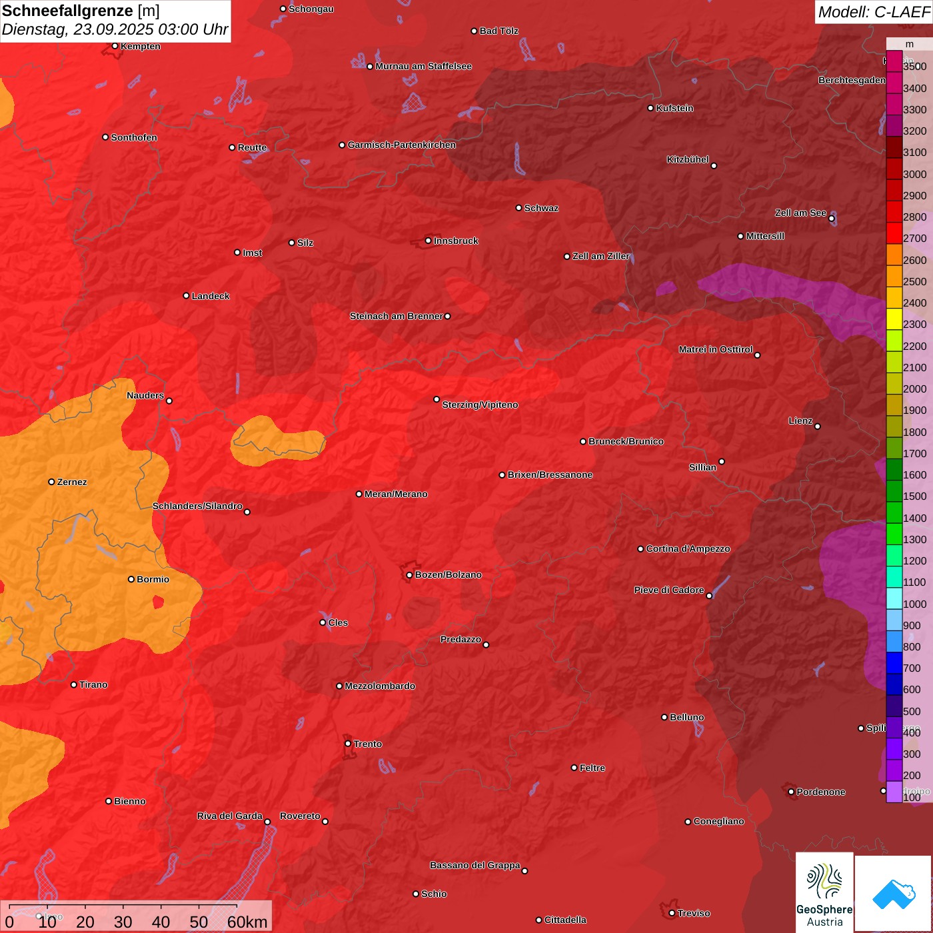Screen dimensions: 933x933
Task: Click the 'Pordenone' label
Action: pos(820,792)
